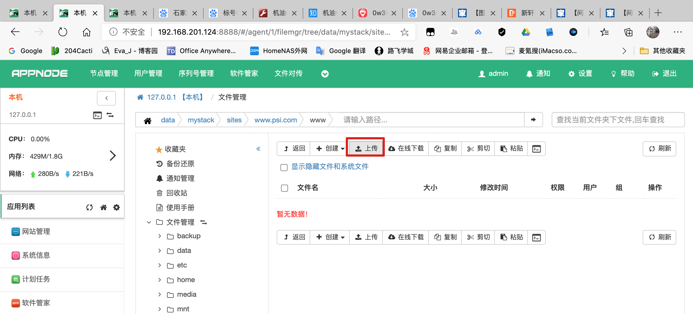Go to root via path bar home icon
The image size is (693, 314).
tap(148, 120)
